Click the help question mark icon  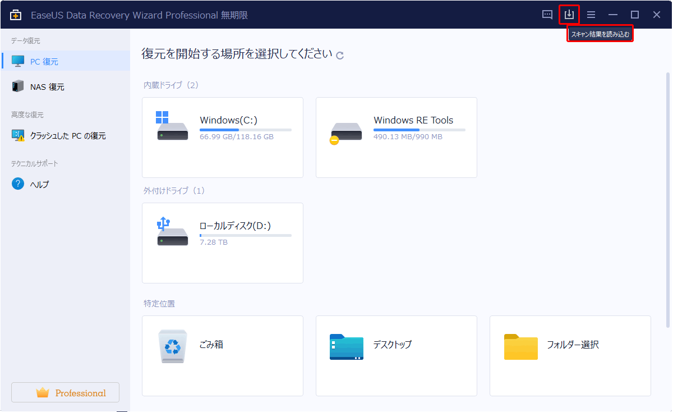[x=18, y=184]
